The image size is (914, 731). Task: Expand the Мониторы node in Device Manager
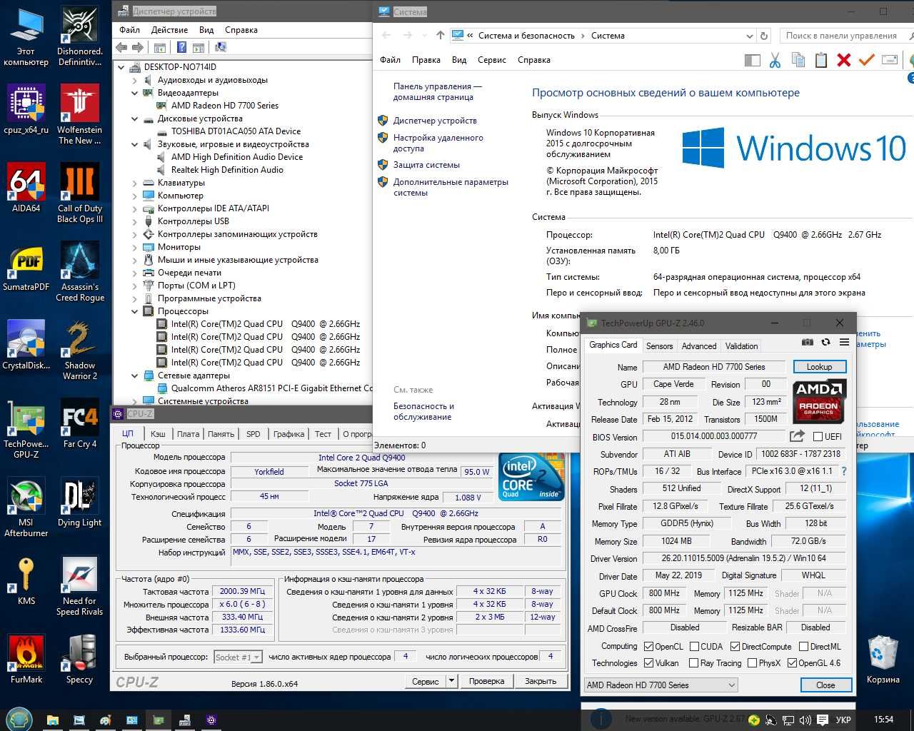click(x=134, y=247)
